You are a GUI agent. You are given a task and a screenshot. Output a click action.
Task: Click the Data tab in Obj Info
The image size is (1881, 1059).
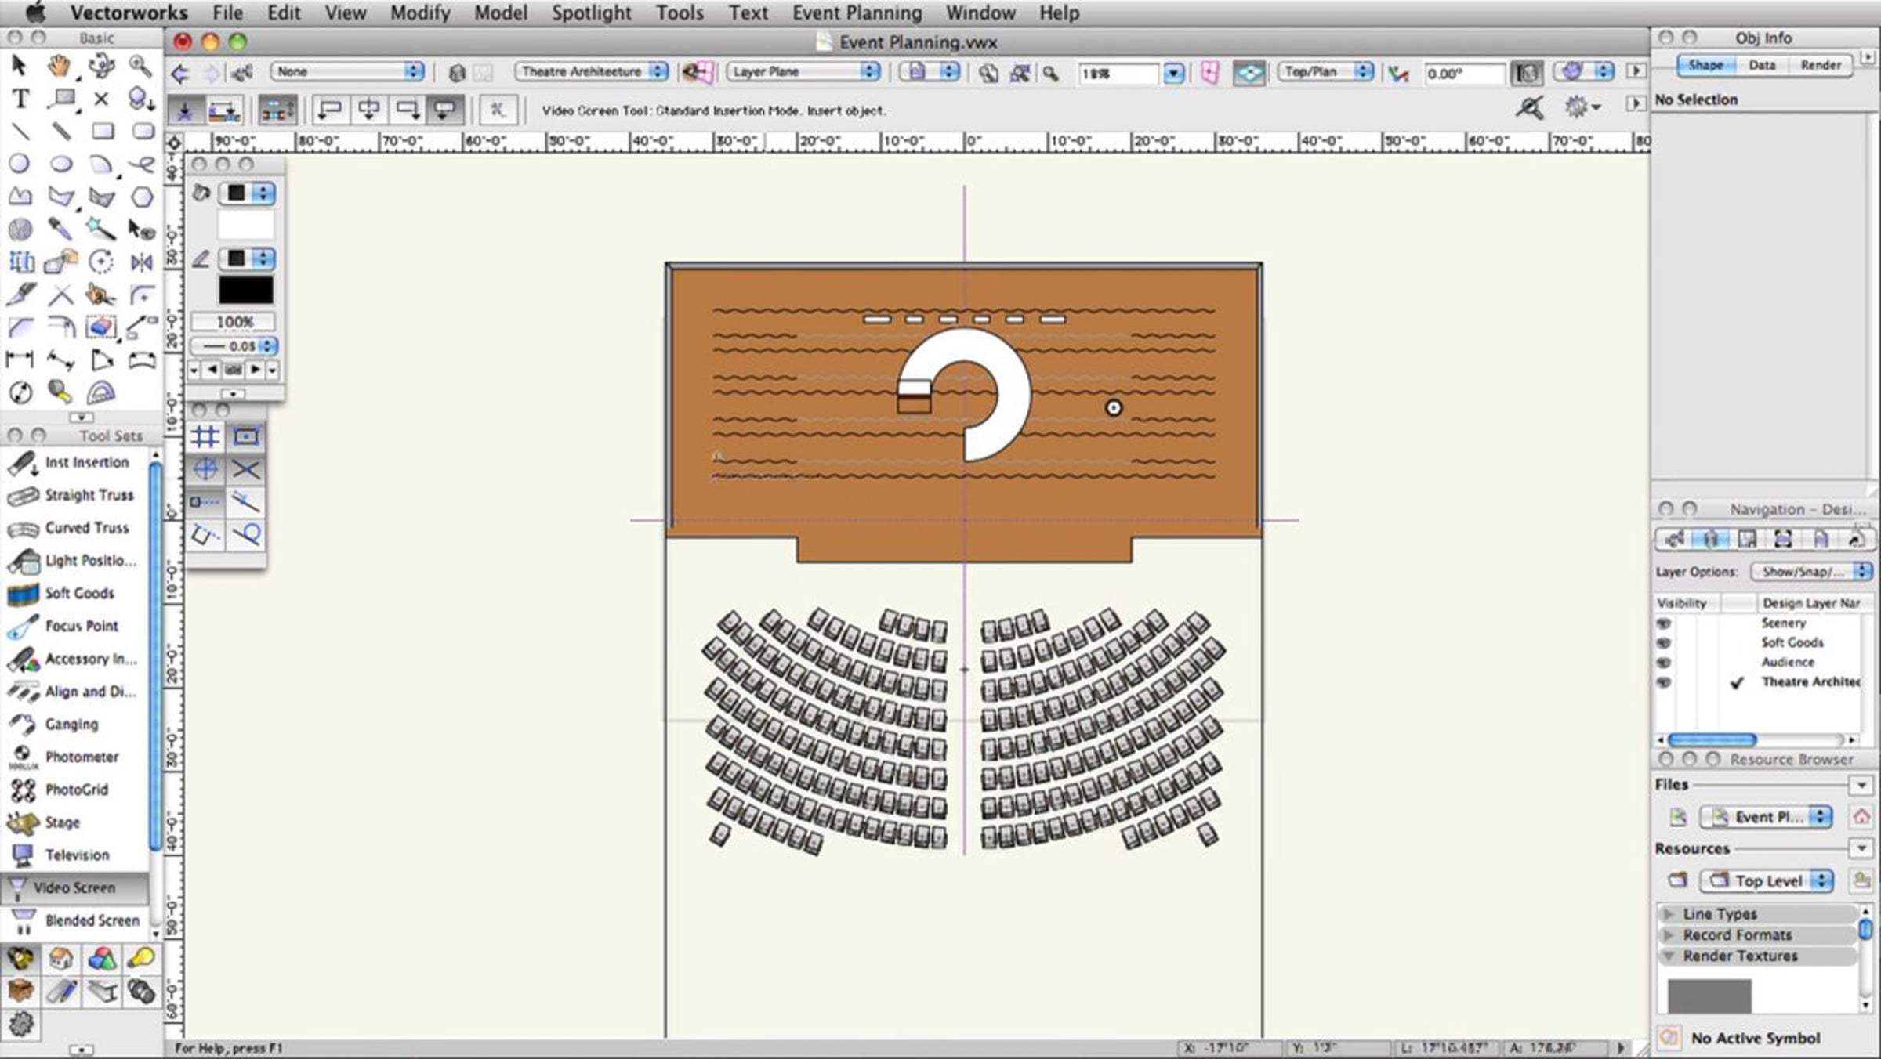[x=1762, y=65]
